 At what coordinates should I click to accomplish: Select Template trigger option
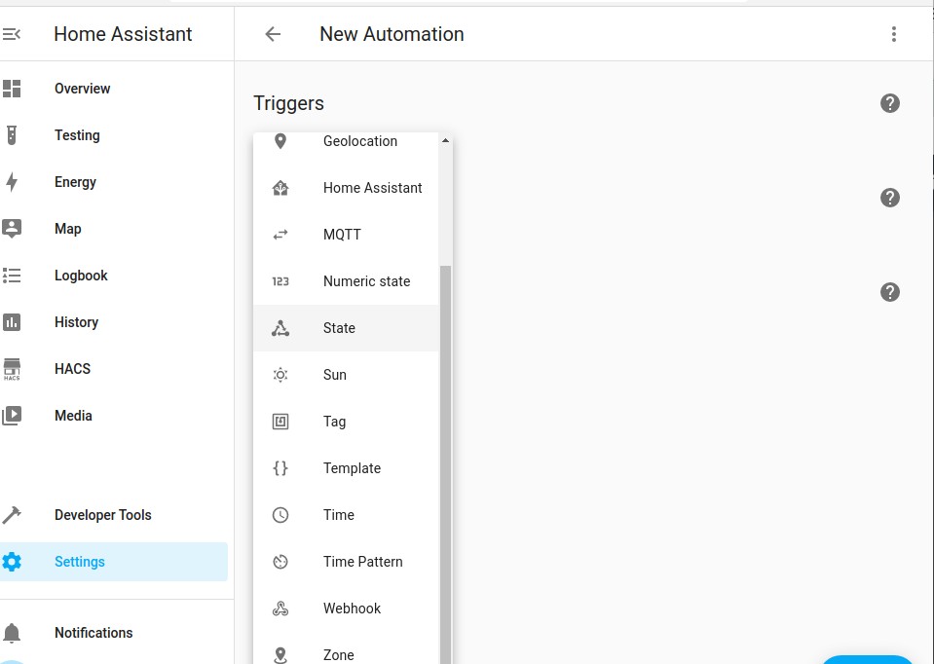tap(346, 468)
